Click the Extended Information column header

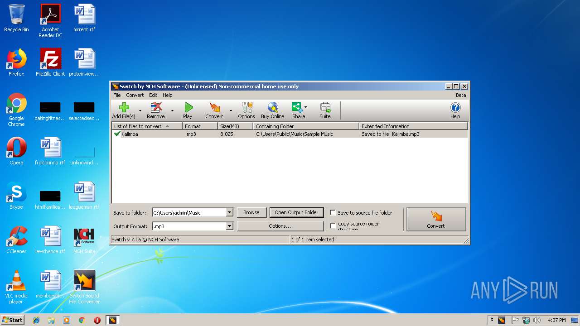(413, 126)
